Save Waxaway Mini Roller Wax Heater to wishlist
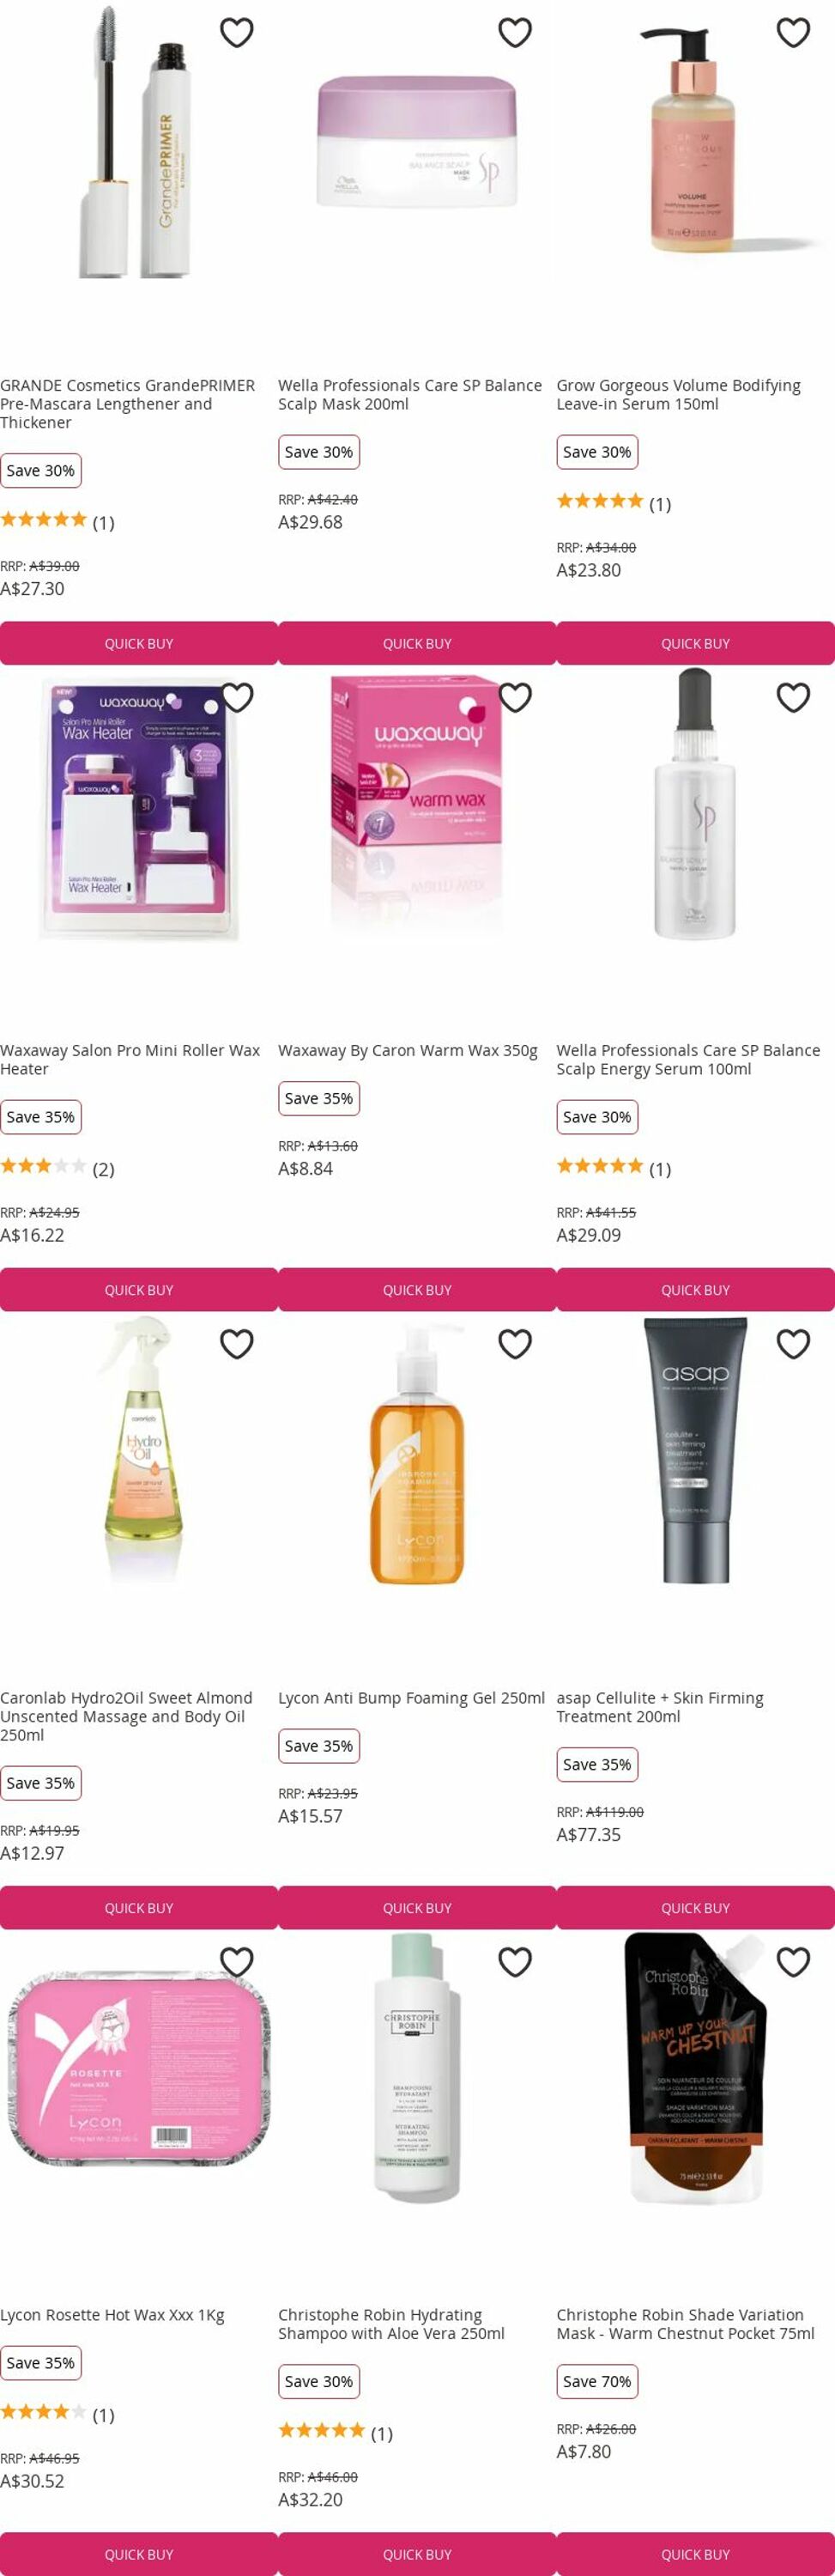 237,697
